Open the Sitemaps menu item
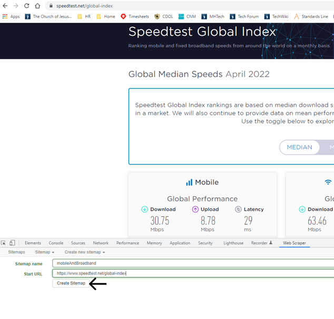334x319 pixels. tap(16, 252)
